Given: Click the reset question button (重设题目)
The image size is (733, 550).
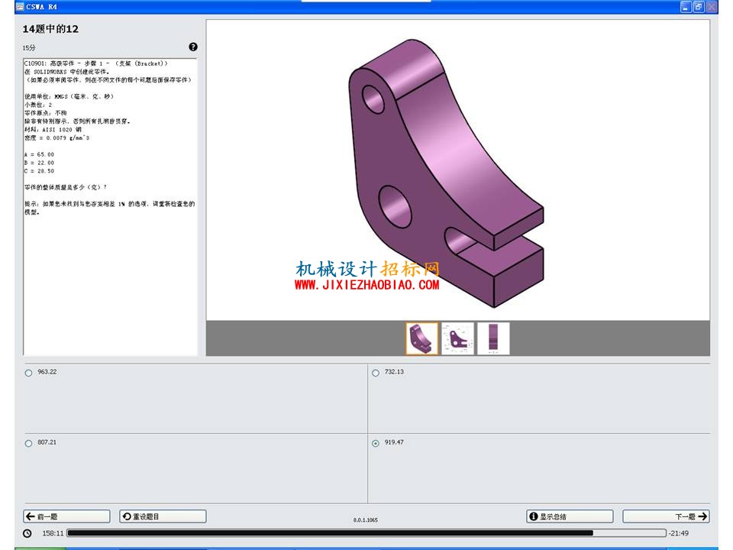Looking at the screenshot, I should [x=163, y=516].
